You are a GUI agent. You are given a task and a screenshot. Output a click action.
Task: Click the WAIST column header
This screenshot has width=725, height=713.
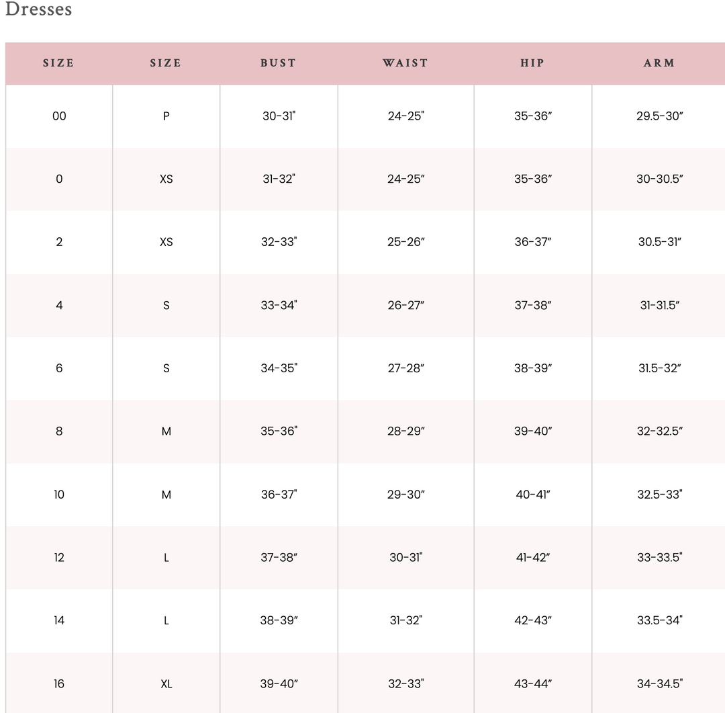point(405,63)
